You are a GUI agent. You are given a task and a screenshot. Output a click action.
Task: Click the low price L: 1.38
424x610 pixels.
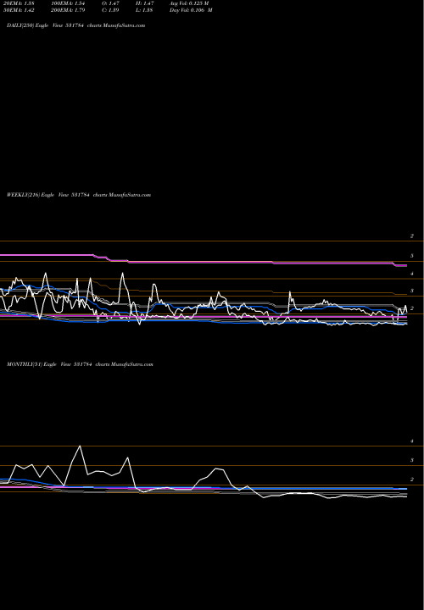coord(144,10)
